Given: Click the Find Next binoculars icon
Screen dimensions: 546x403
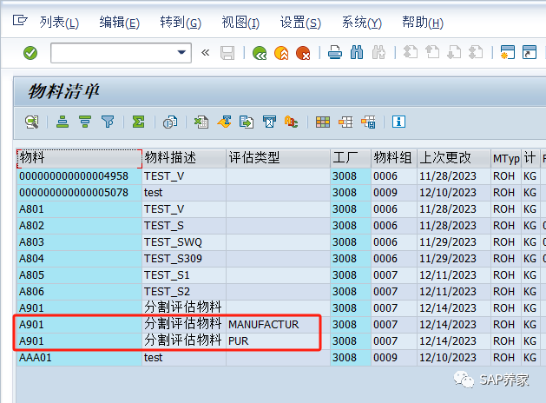Looking at the screenshot, I should click(378, 53).
